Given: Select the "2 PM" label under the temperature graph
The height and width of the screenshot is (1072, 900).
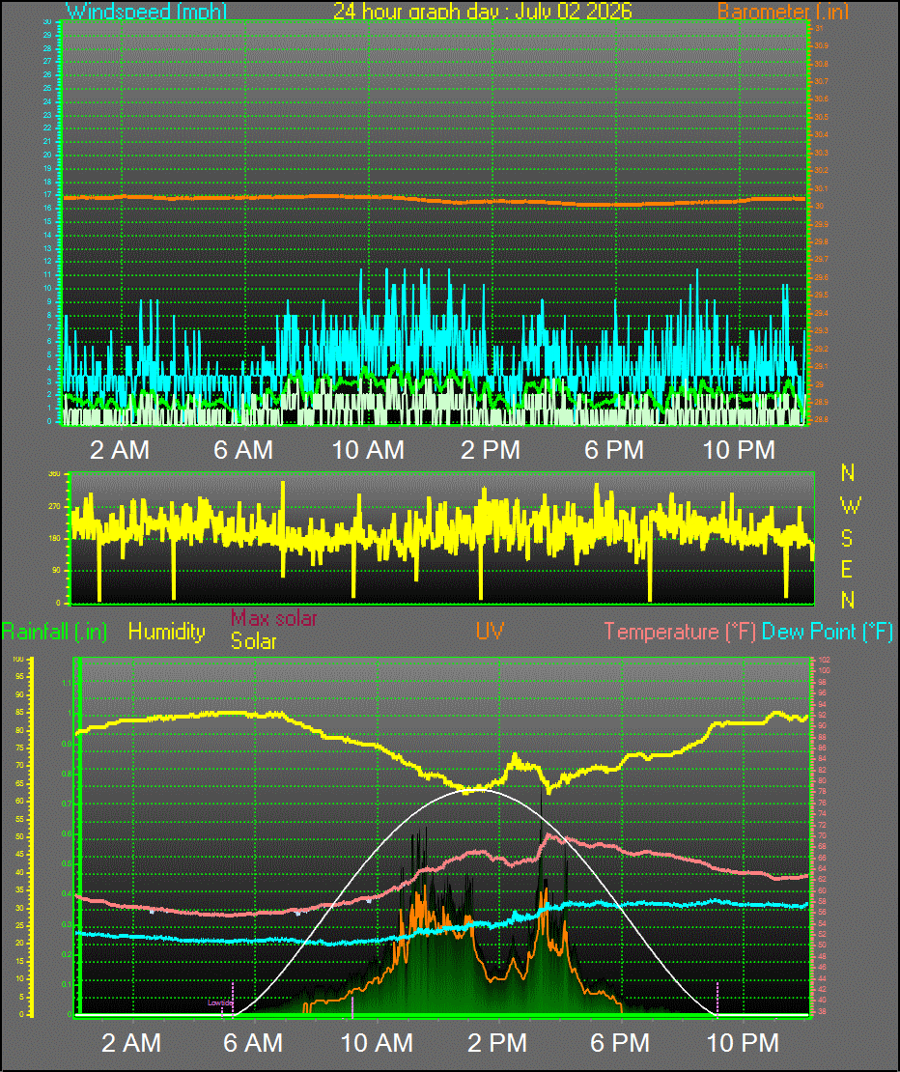Looking at the screenshot, I should click(x=497, y=1043).
